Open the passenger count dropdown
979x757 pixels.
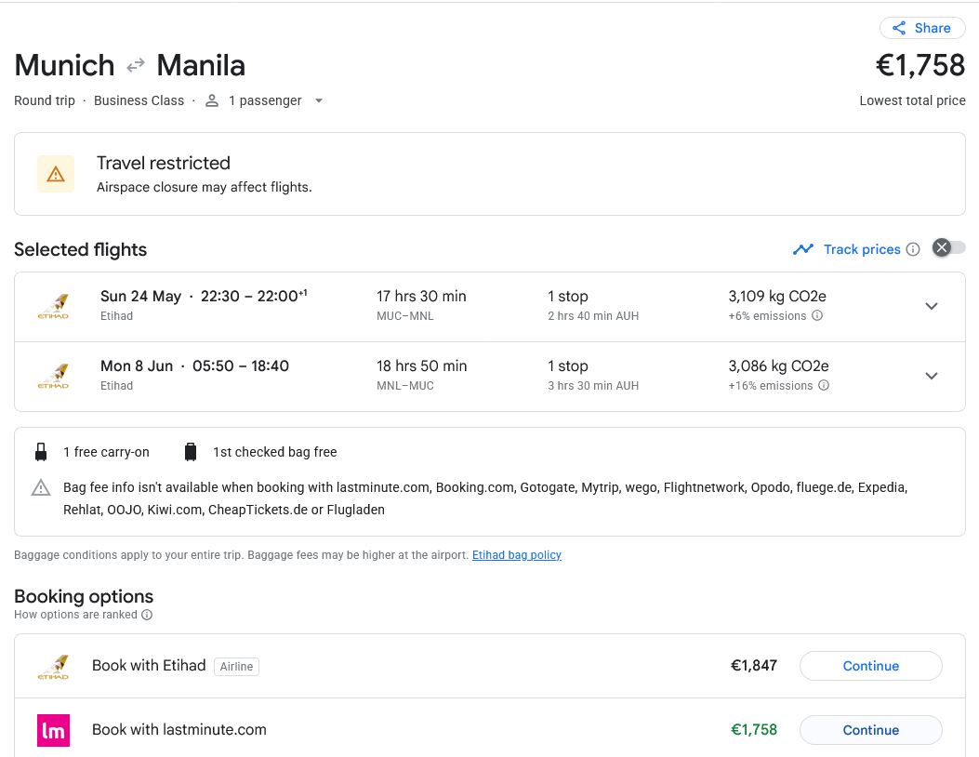click(x=318, y=100)
